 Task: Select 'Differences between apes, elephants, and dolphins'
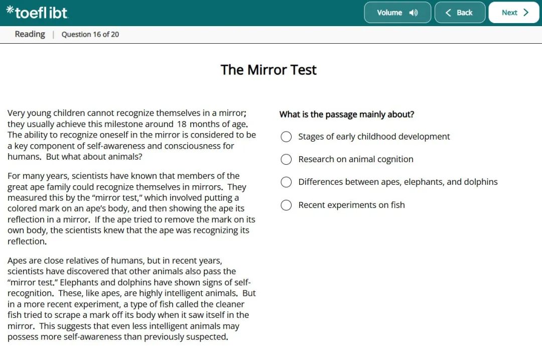286,182
